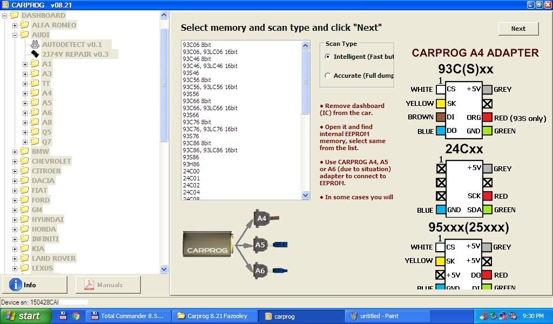Select 93C66 8bit memory
Screen dimensions: 553x324
[197, 101]
